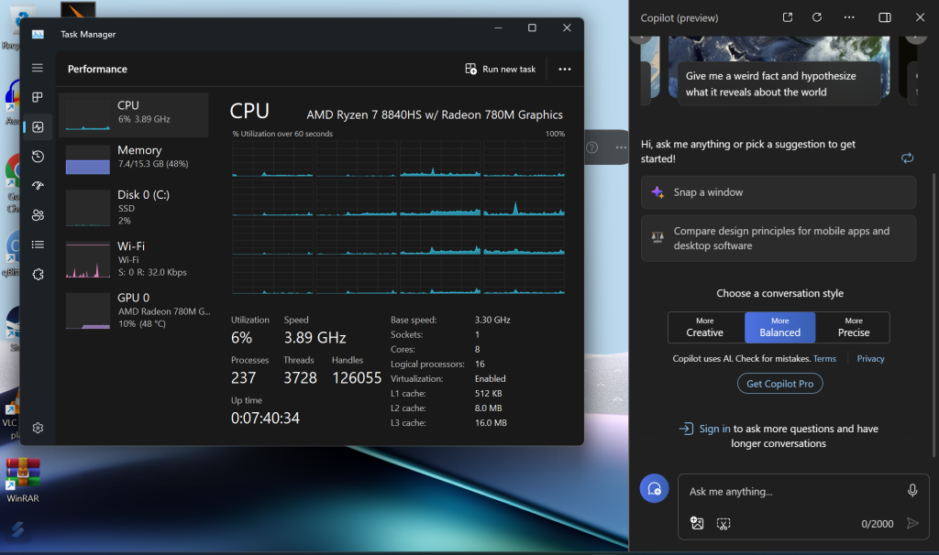This screenshot has height=555, width=939.
Task: Open Startup apps page icon
Action: coord(38,186)
